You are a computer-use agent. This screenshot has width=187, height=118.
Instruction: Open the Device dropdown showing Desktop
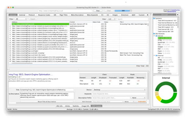tap(119, 90)
